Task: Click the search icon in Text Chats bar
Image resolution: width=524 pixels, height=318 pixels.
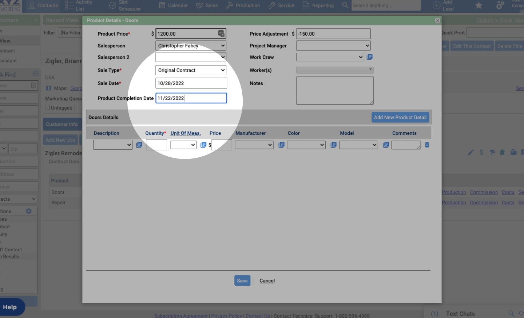Action: [x=511, y=313]
